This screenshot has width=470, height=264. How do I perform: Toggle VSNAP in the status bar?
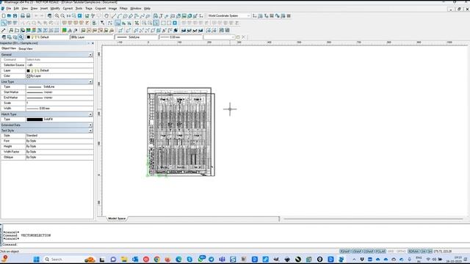(357, 251)
